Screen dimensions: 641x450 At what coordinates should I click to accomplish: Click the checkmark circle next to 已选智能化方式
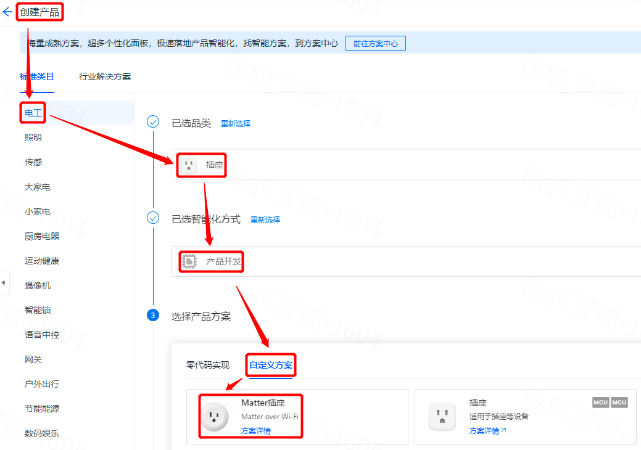coord(153,218)
